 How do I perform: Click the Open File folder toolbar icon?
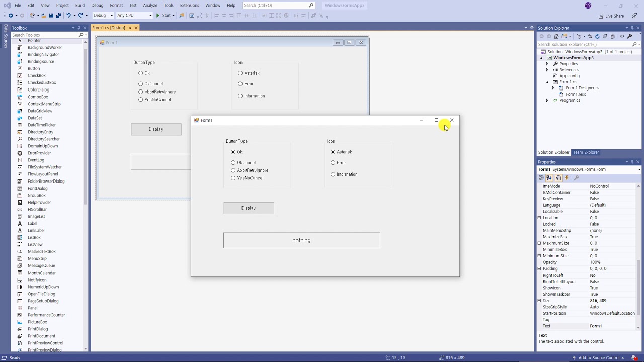coord(44,15)
